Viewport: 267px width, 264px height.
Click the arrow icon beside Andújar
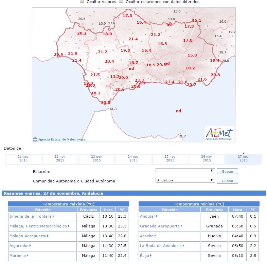click(157, 216)
